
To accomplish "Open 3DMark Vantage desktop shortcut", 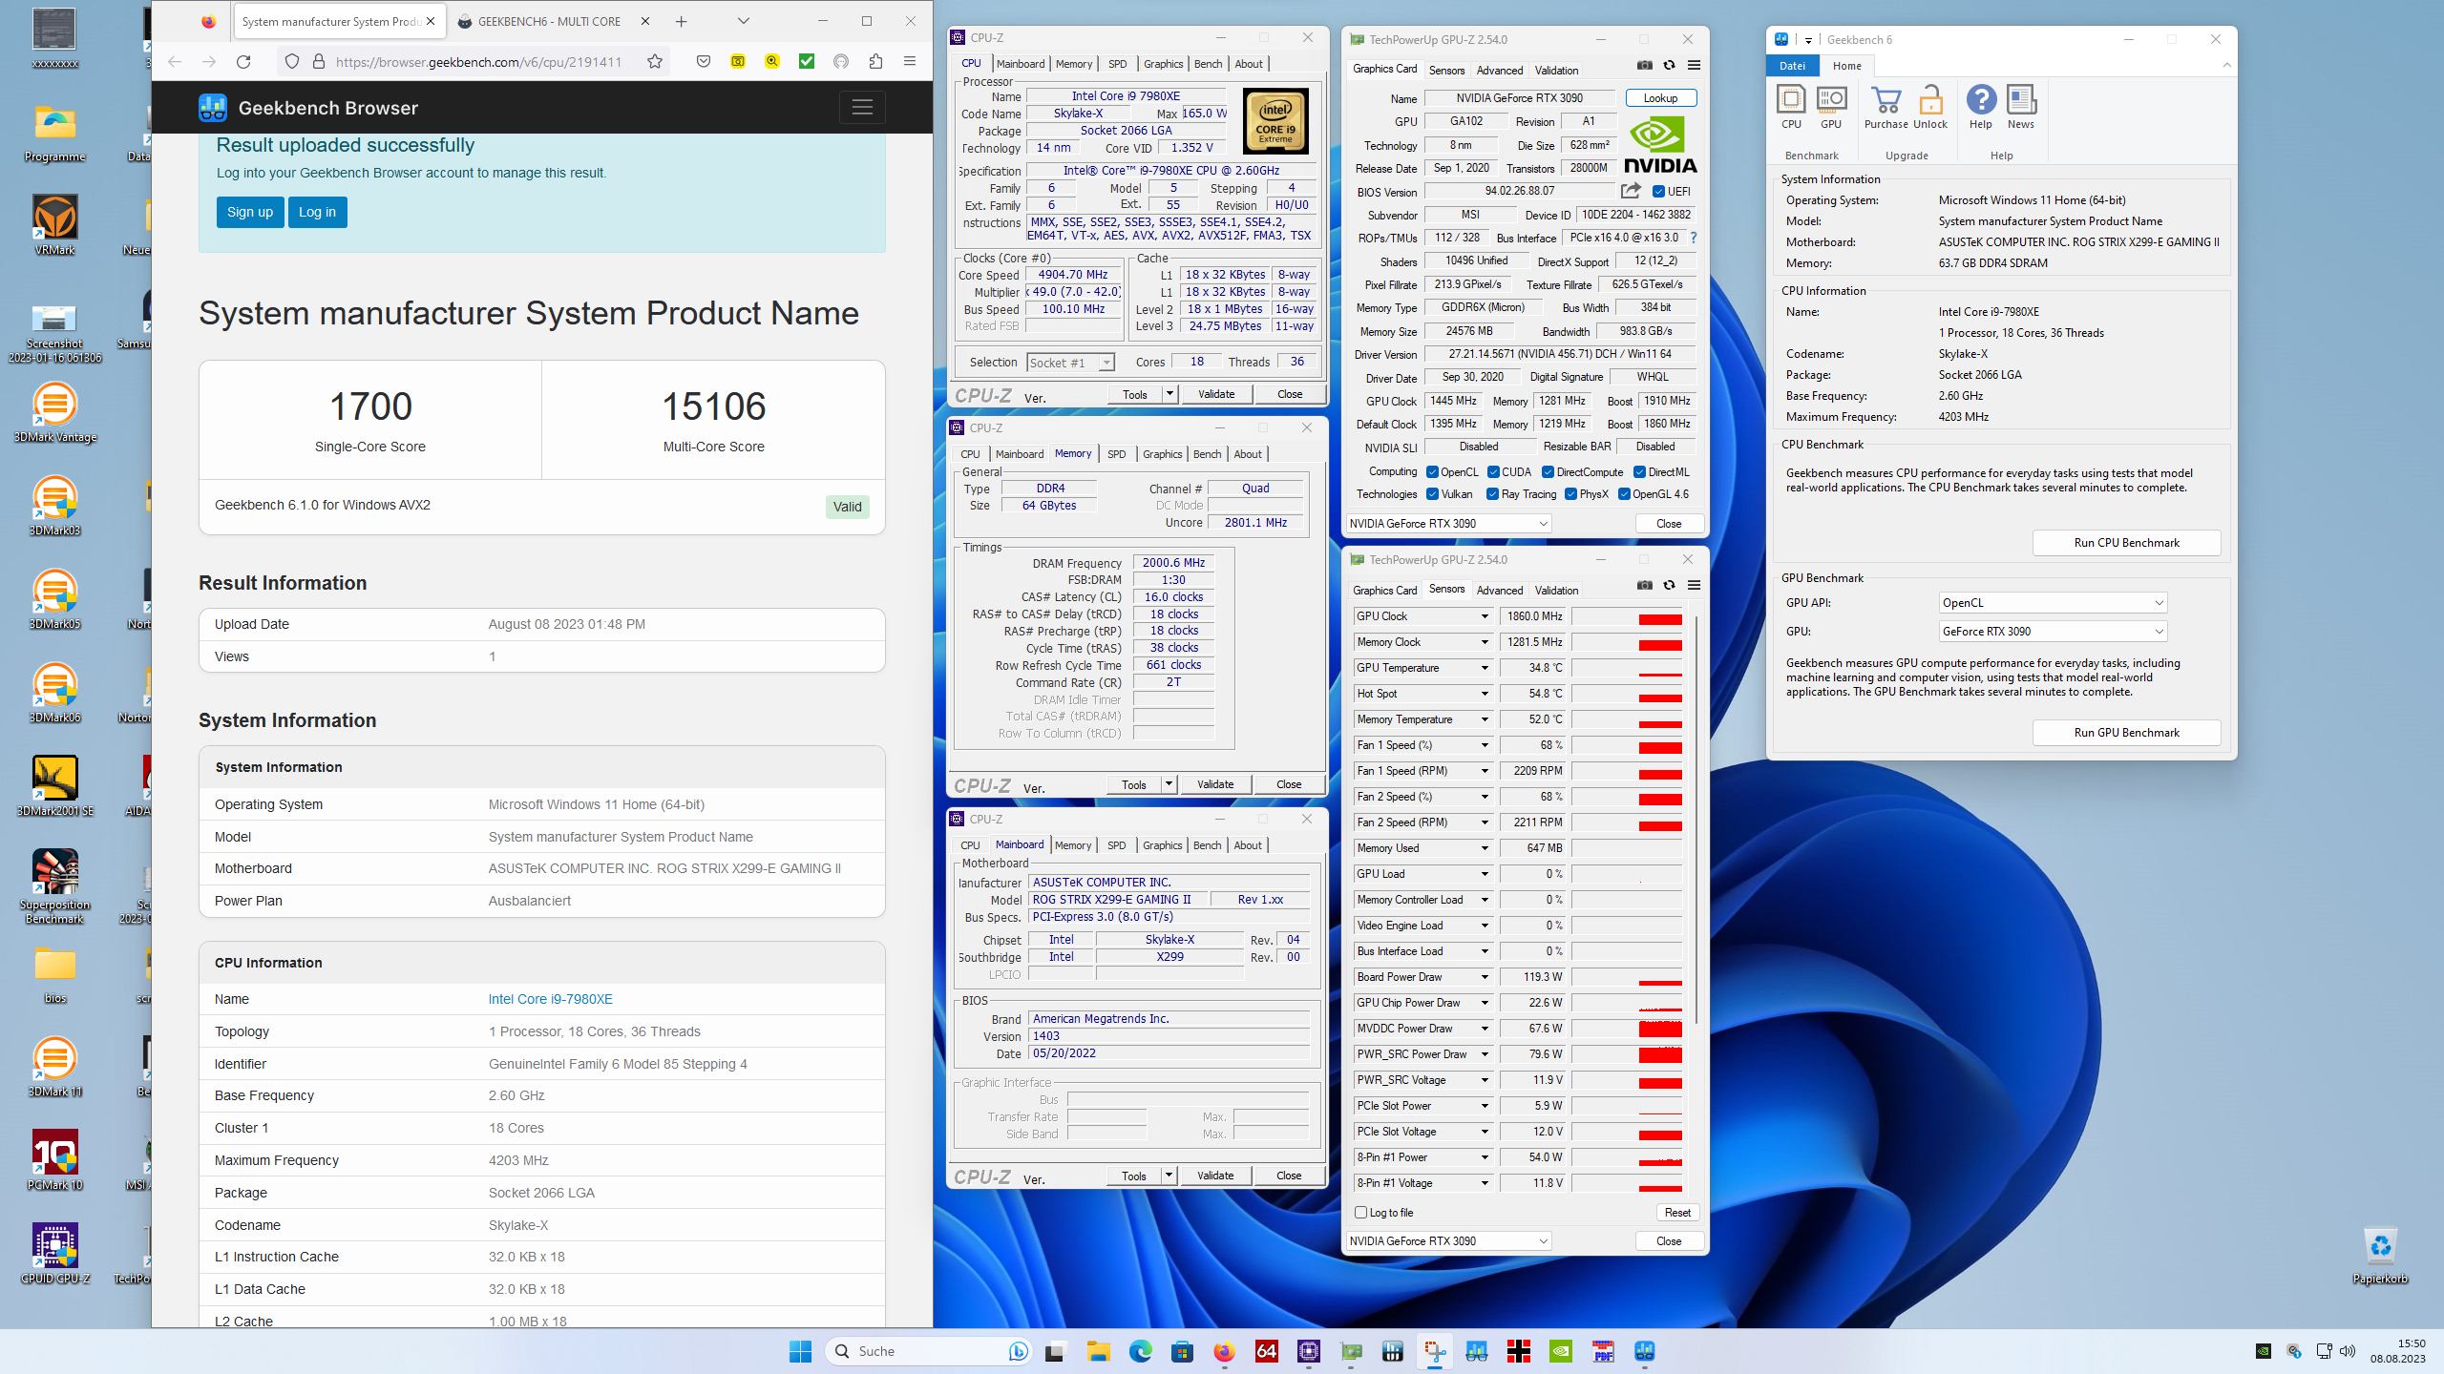I will pyautogui.click(x=54, y=412).
